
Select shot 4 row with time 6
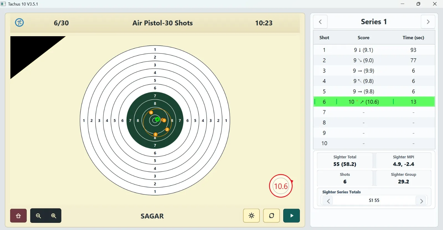tap(374, 81)
